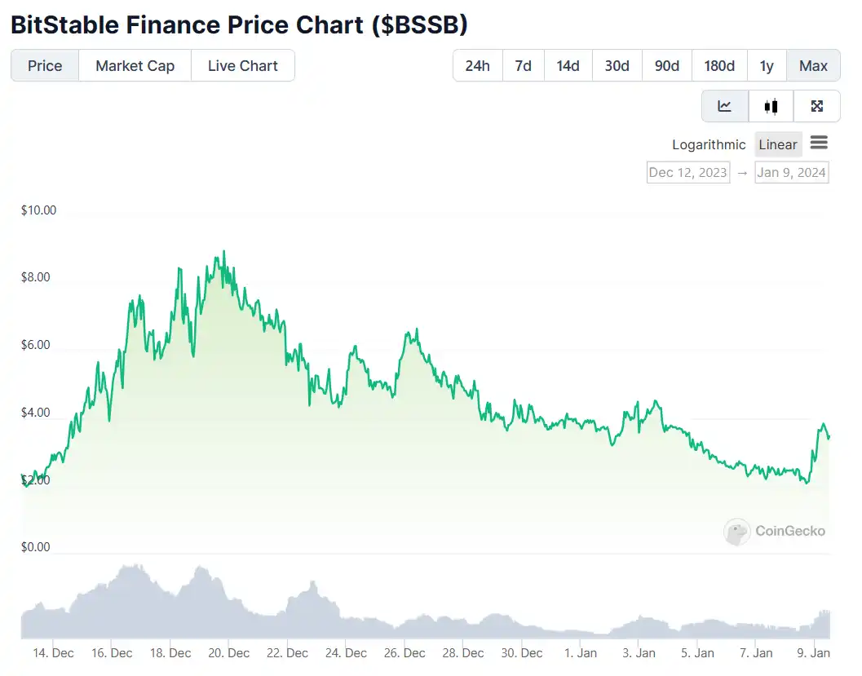Select the 180d time range

pyautogui.click(x=718, y=66)
